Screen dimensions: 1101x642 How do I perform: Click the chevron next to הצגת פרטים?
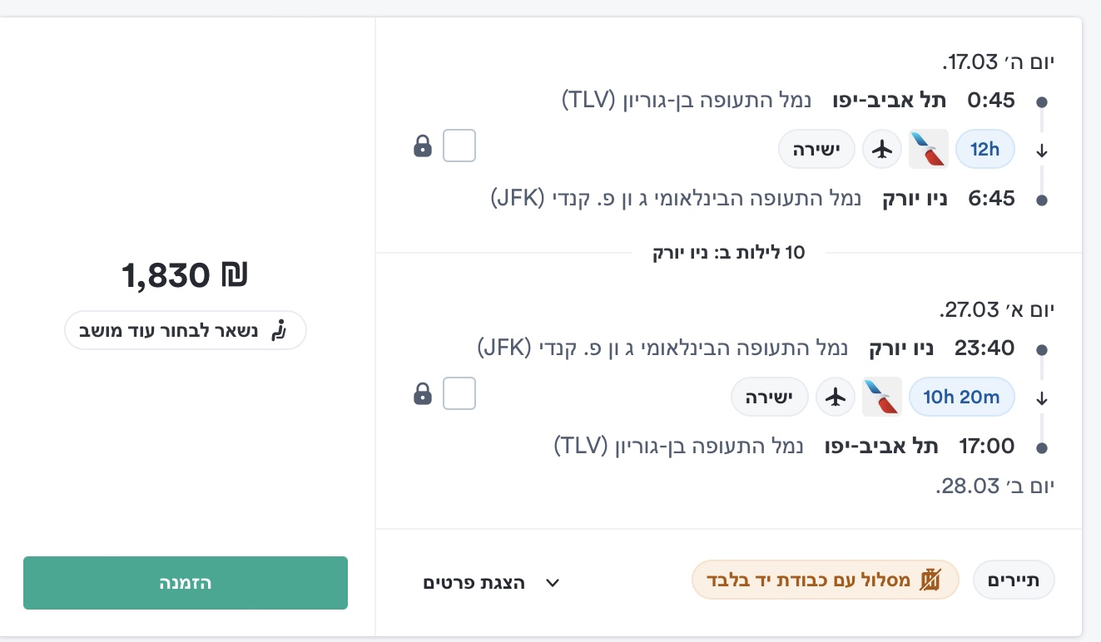coord(552,582)
